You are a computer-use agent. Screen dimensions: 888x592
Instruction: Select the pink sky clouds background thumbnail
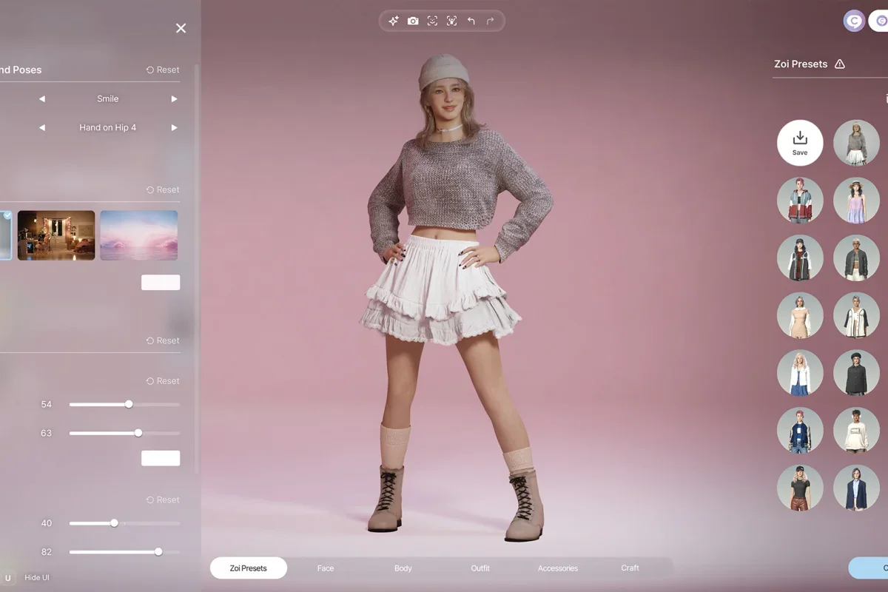[138, 235]
